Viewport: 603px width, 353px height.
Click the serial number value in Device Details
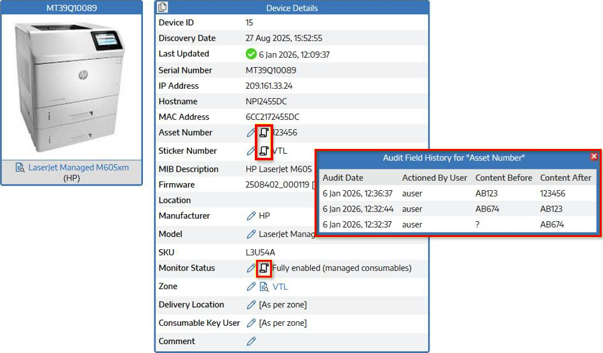[271, 70]
